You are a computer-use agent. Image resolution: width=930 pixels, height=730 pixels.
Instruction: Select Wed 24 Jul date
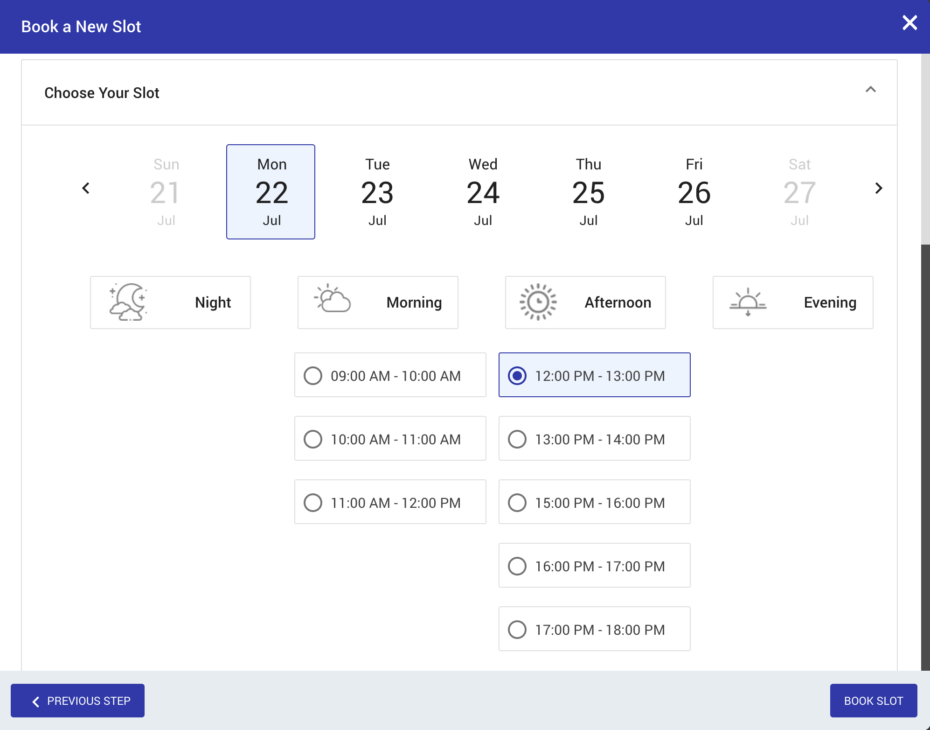483,192
